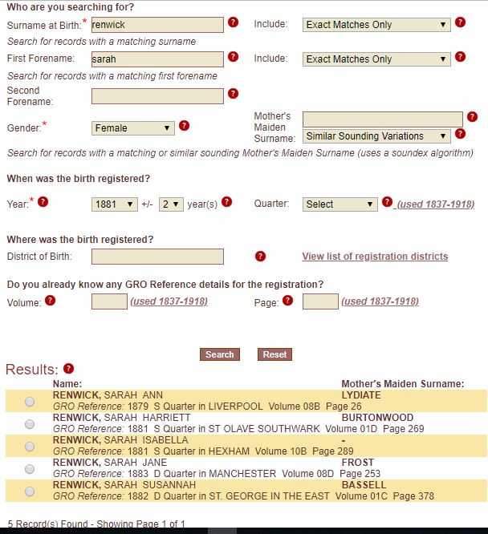Click help icon beside Similar Sounding Variations dropdown
Image resolution: width=488 pixels, height=534 pixels.
click(460, 134)
